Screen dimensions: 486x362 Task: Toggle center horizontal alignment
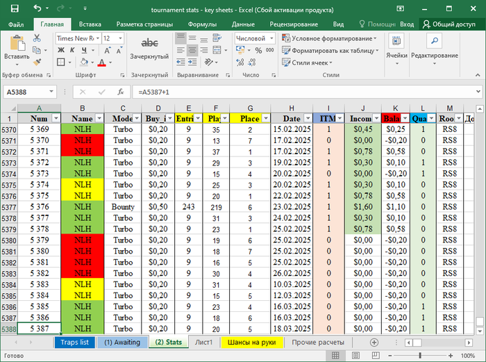tap(192, 50)
